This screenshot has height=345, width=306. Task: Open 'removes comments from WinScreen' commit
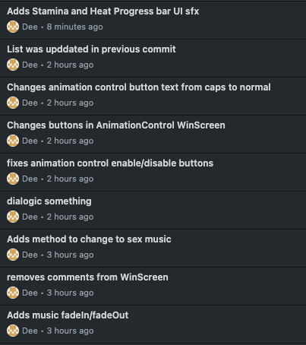coord(87,277)
